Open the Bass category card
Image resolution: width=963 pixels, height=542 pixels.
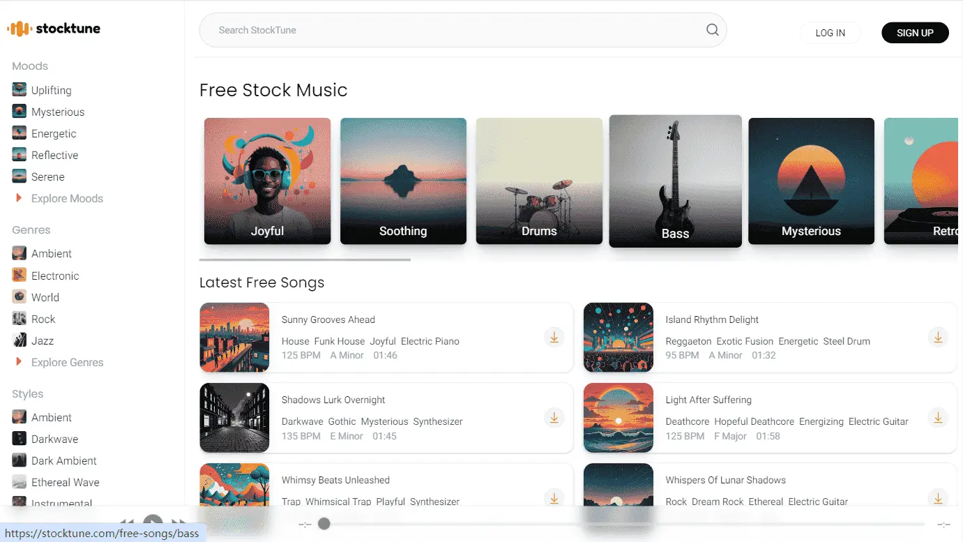[x=674, y=181]
